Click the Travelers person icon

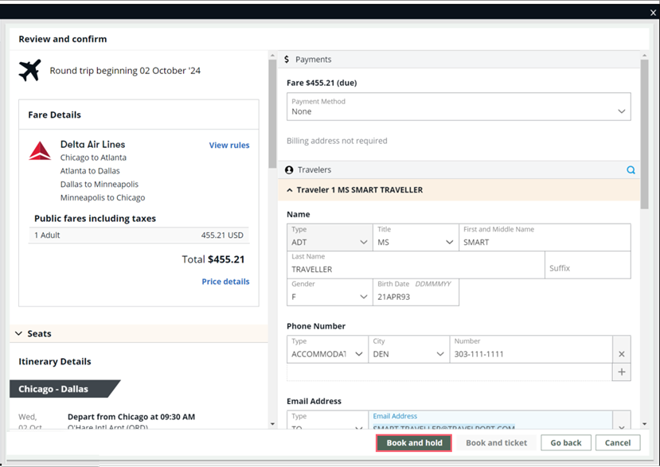289,170
